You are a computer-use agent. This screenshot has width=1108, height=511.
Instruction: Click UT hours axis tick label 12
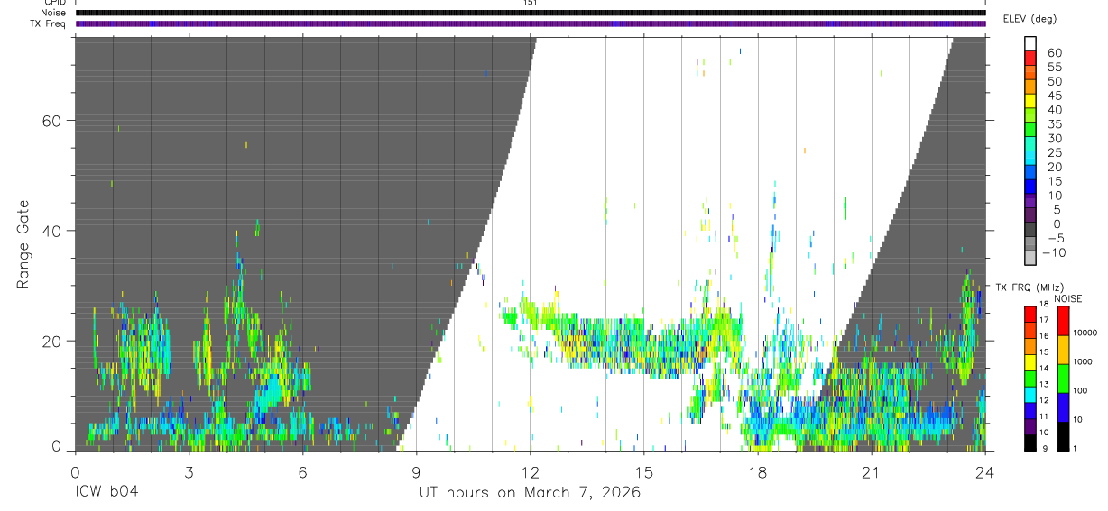530,472
